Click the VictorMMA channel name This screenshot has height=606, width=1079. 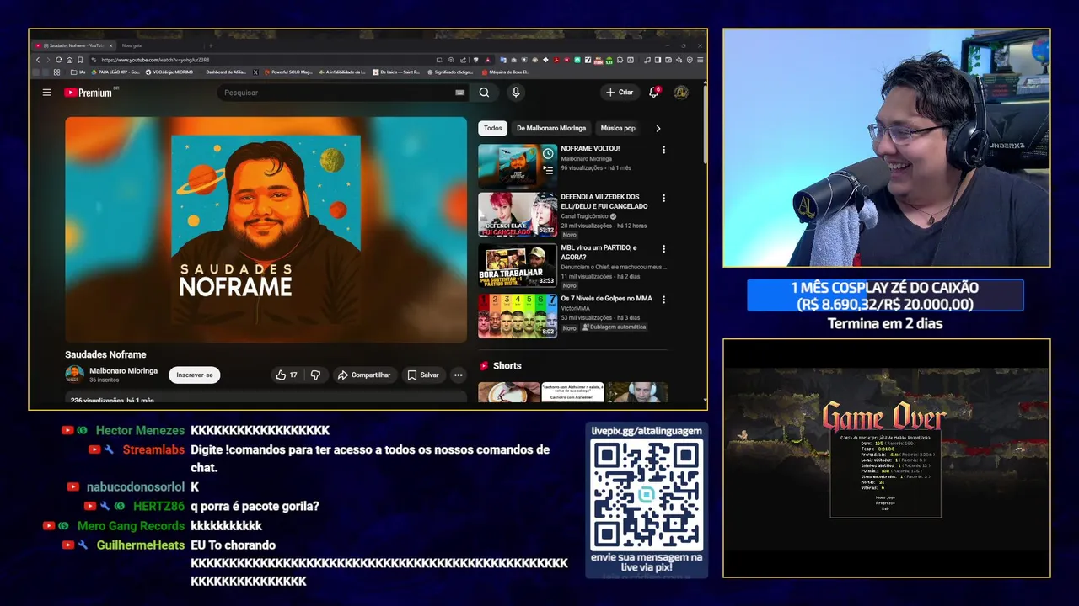coord(577,308)
